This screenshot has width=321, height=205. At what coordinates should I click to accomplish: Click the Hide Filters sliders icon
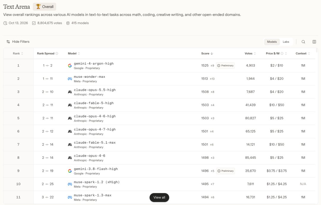click(x=8, y=42)
